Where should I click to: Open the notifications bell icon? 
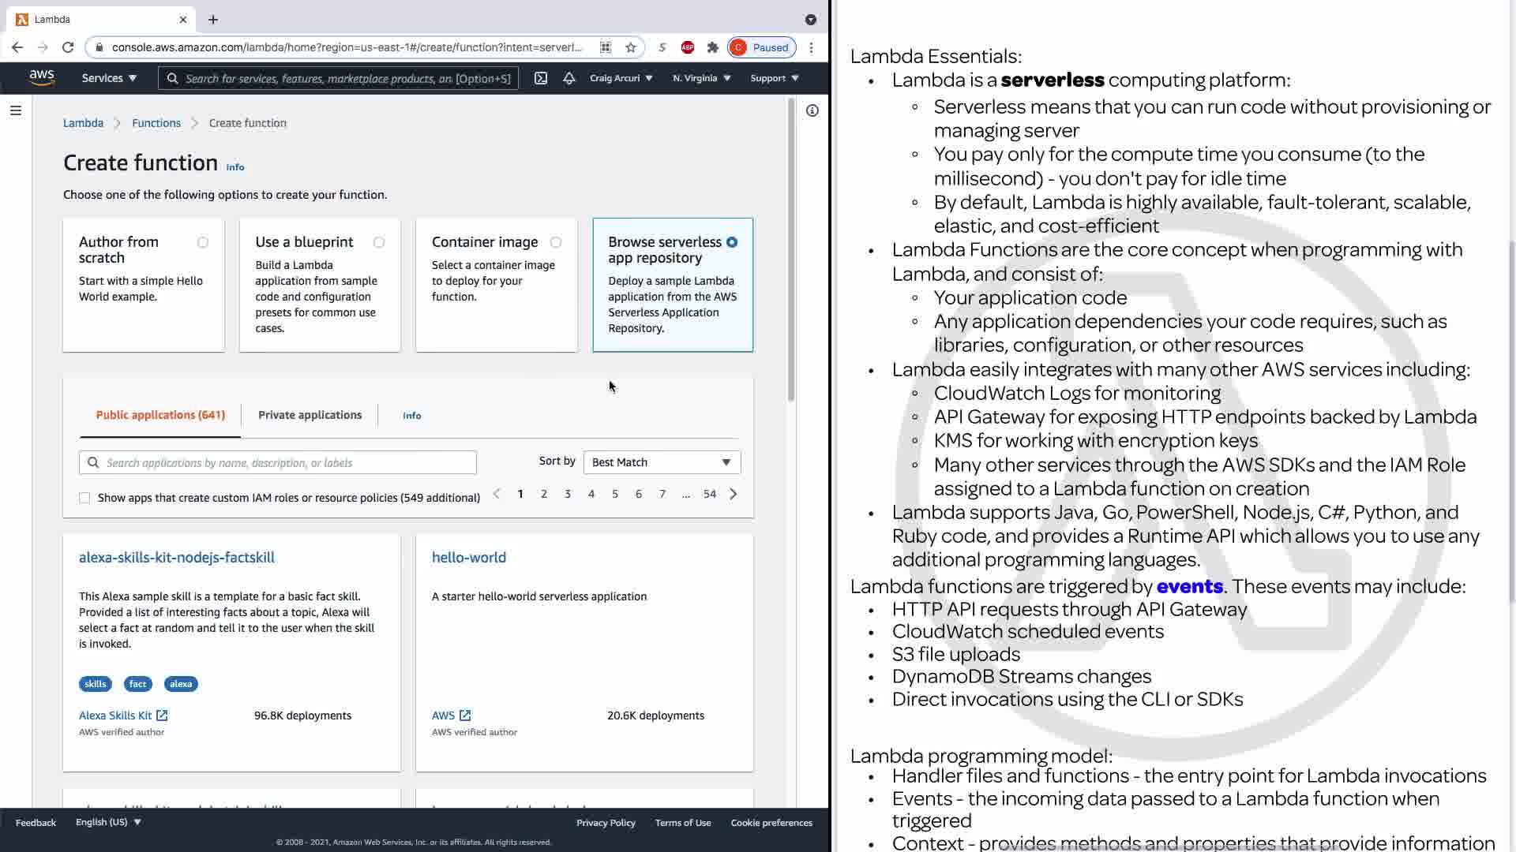tap(568, 78)
